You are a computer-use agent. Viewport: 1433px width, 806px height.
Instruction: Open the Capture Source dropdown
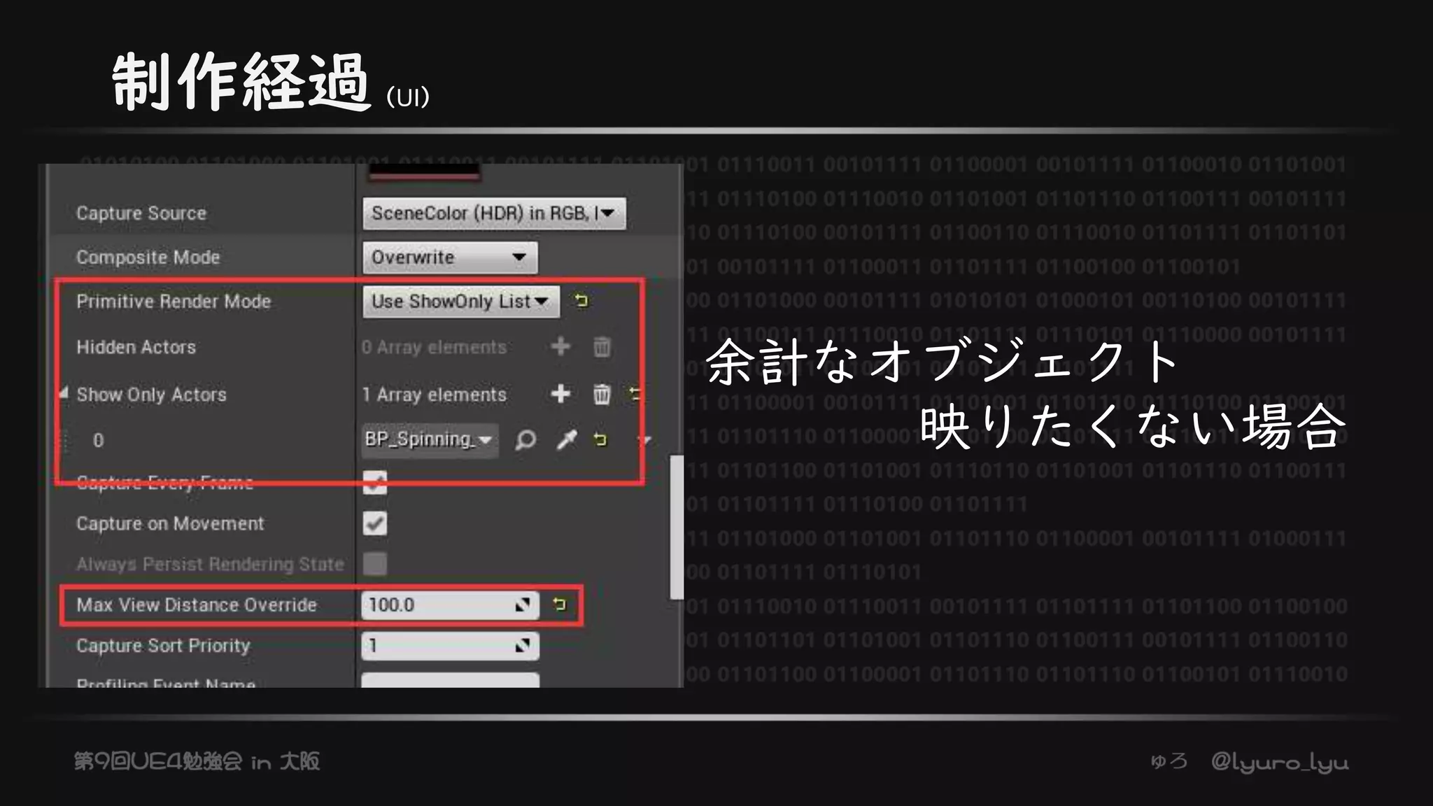tap(494, 213)
